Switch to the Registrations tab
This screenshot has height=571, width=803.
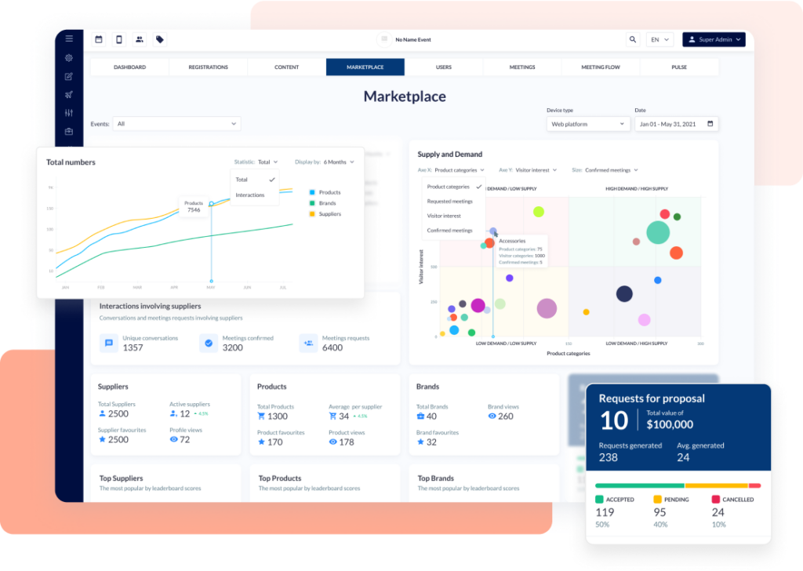click(x=208, y=67)
